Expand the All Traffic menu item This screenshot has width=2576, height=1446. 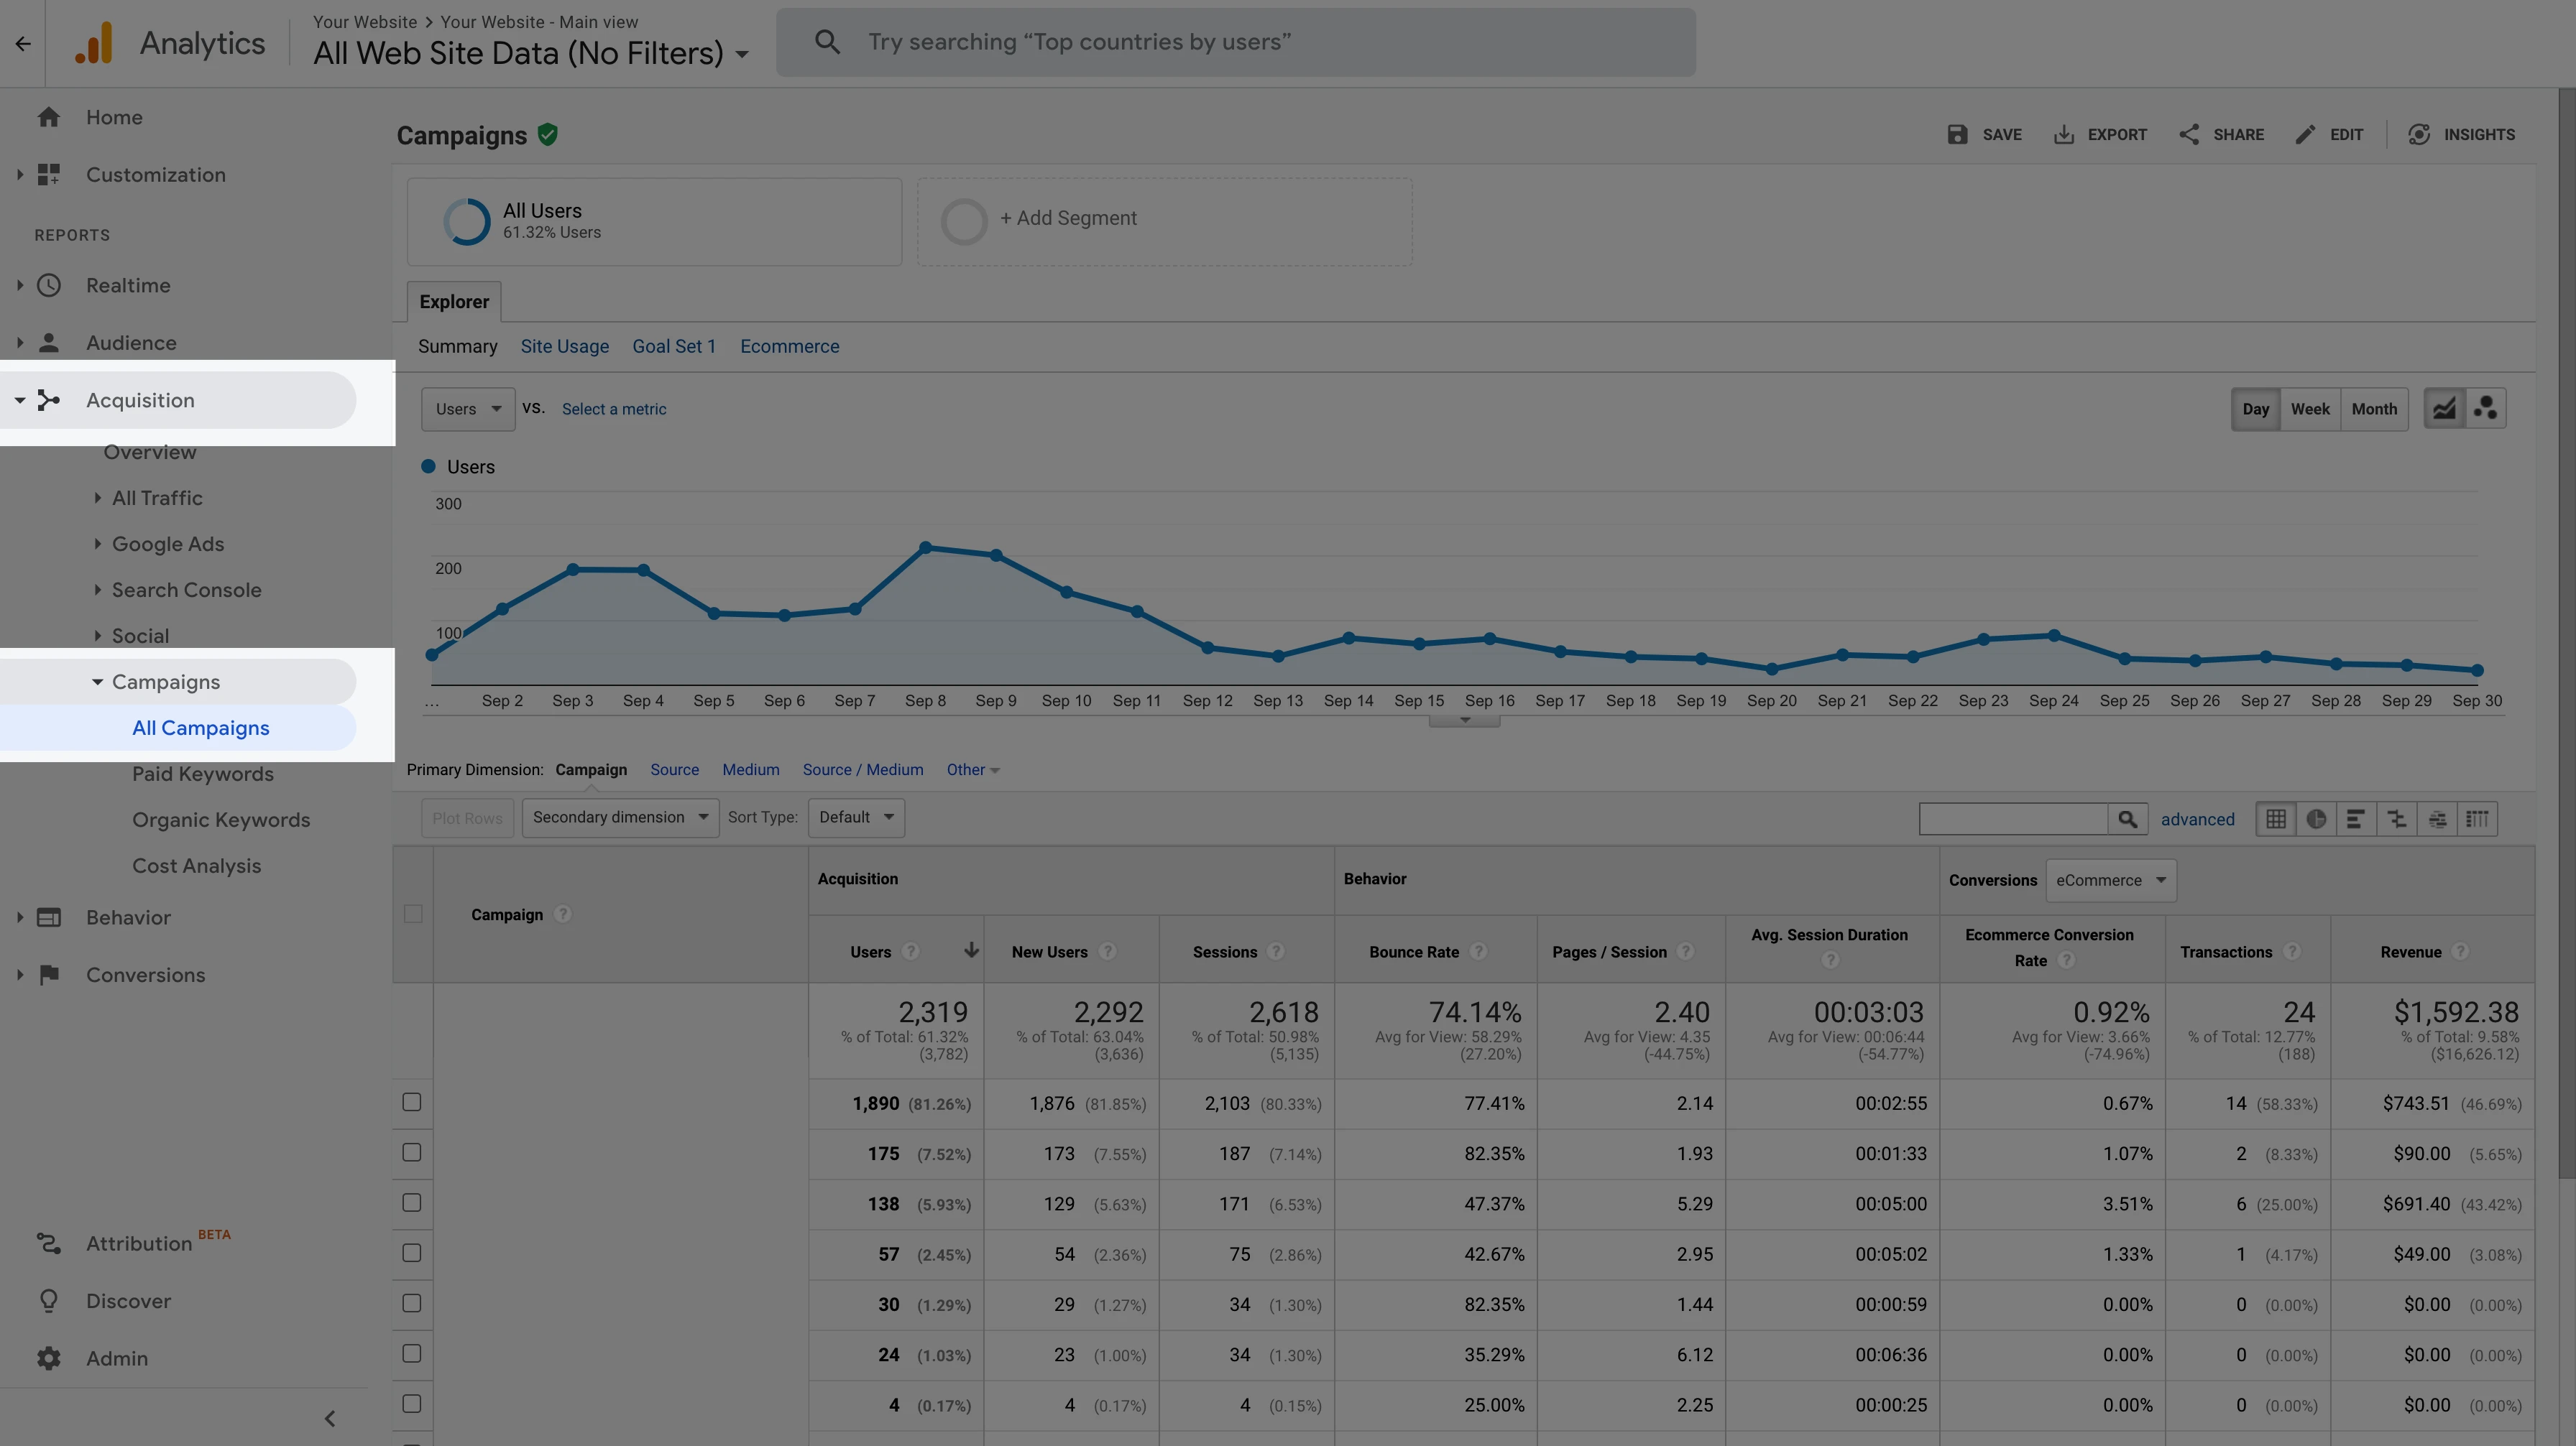click(157, 498)
